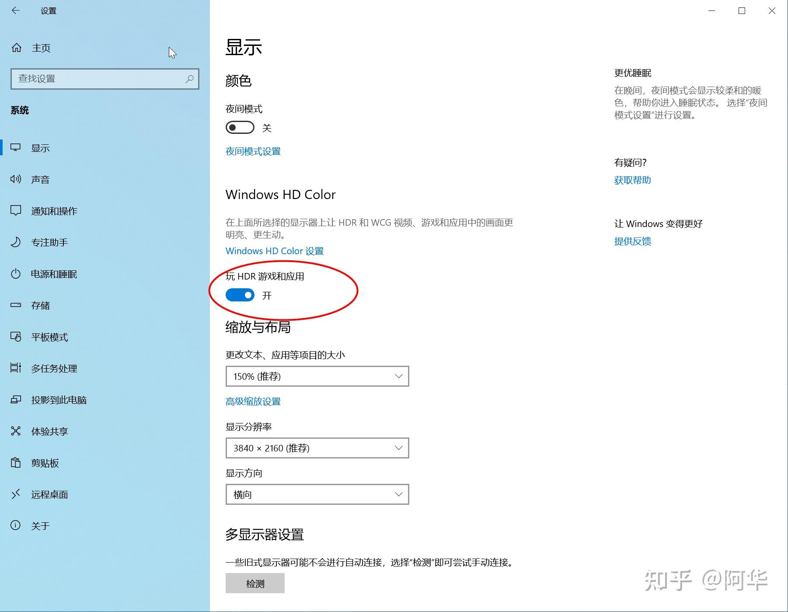Click the home icon beside 主页
Screen dimensions: 788x612
[x=17, y=48]
